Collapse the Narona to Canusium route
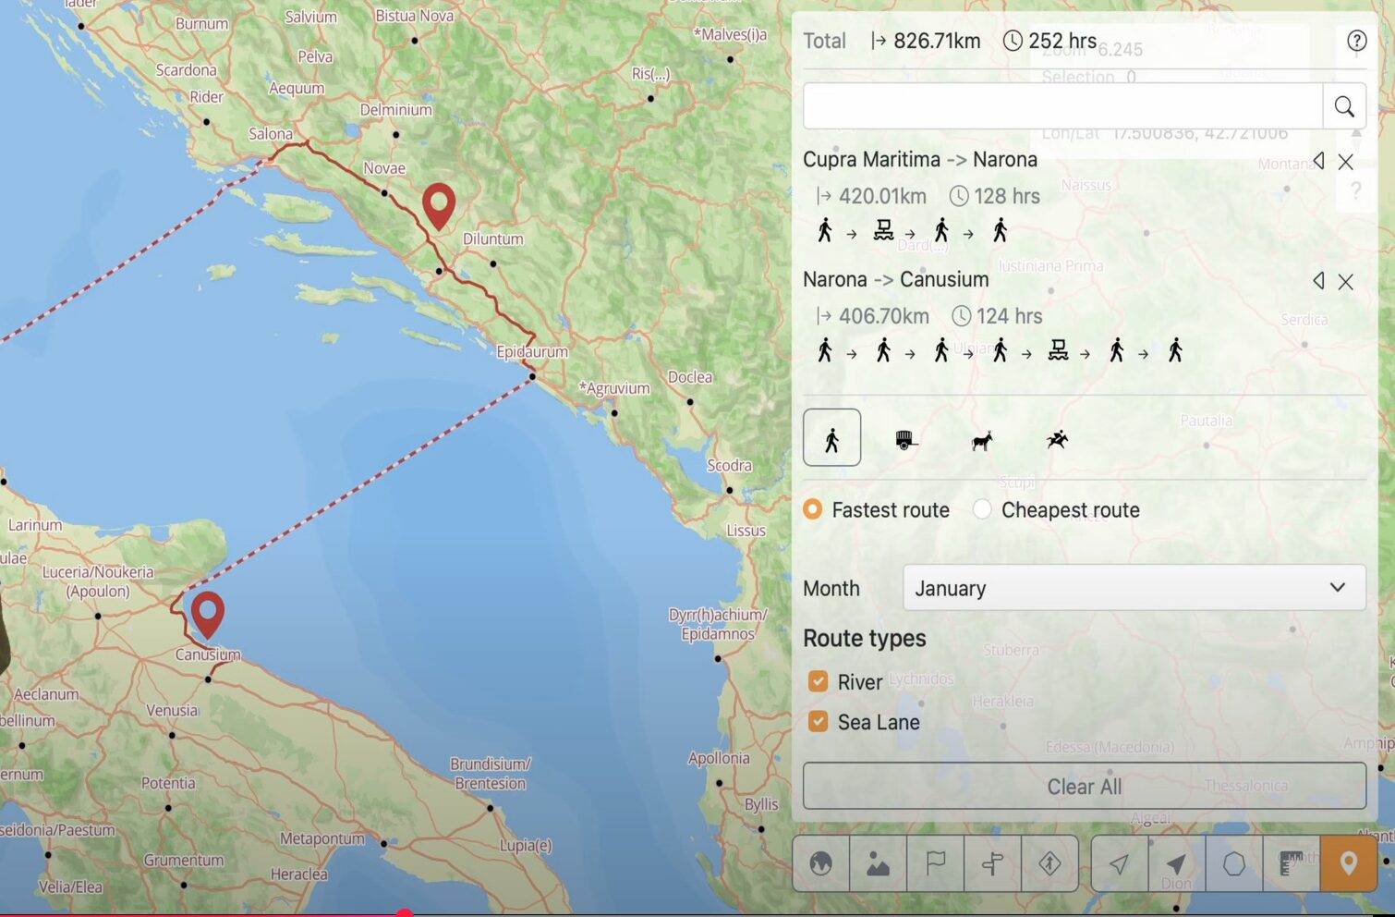 point(1318,281)
